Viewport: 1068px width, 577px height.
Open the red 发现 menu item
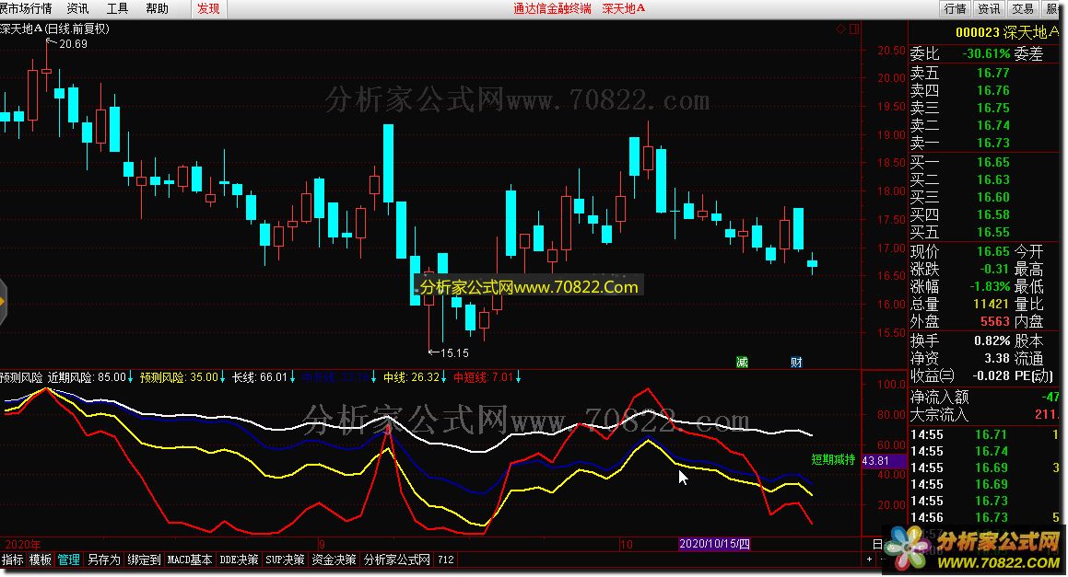pyautogui.click(x=208, y=8)
